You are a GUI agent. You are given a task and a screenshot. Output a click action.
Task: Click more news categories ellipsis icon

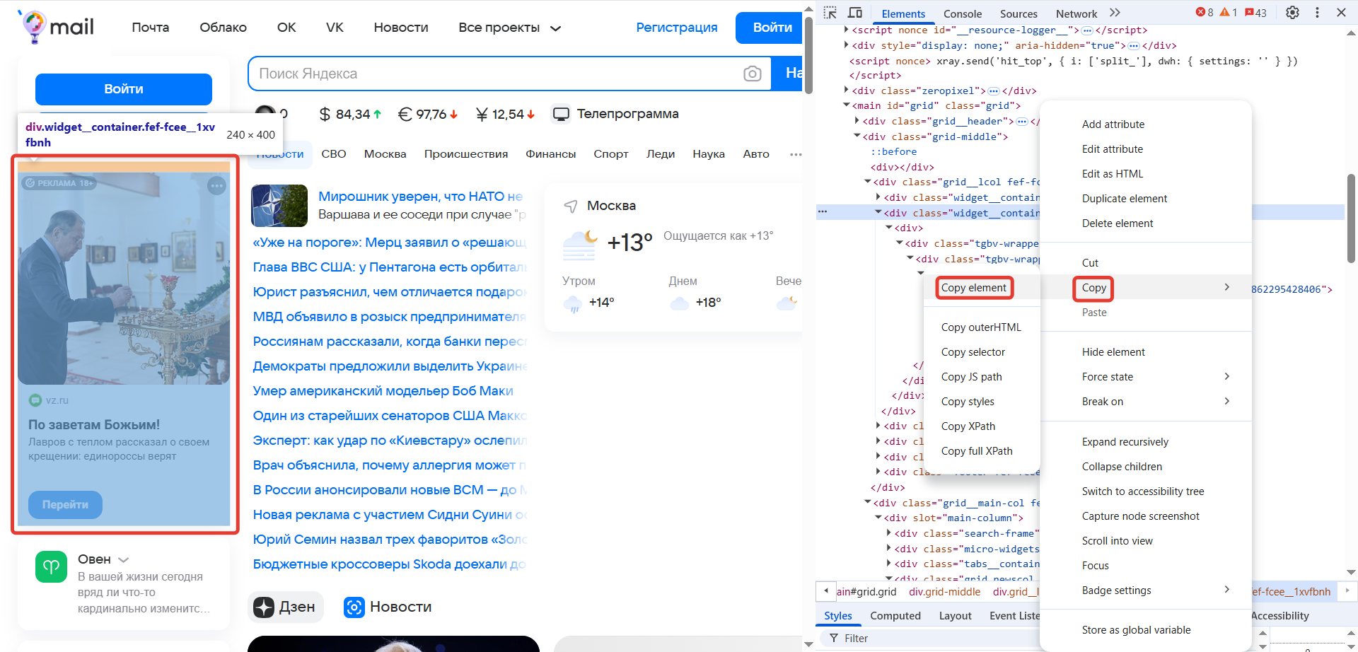pyautogui.click(x=796, y=154)
